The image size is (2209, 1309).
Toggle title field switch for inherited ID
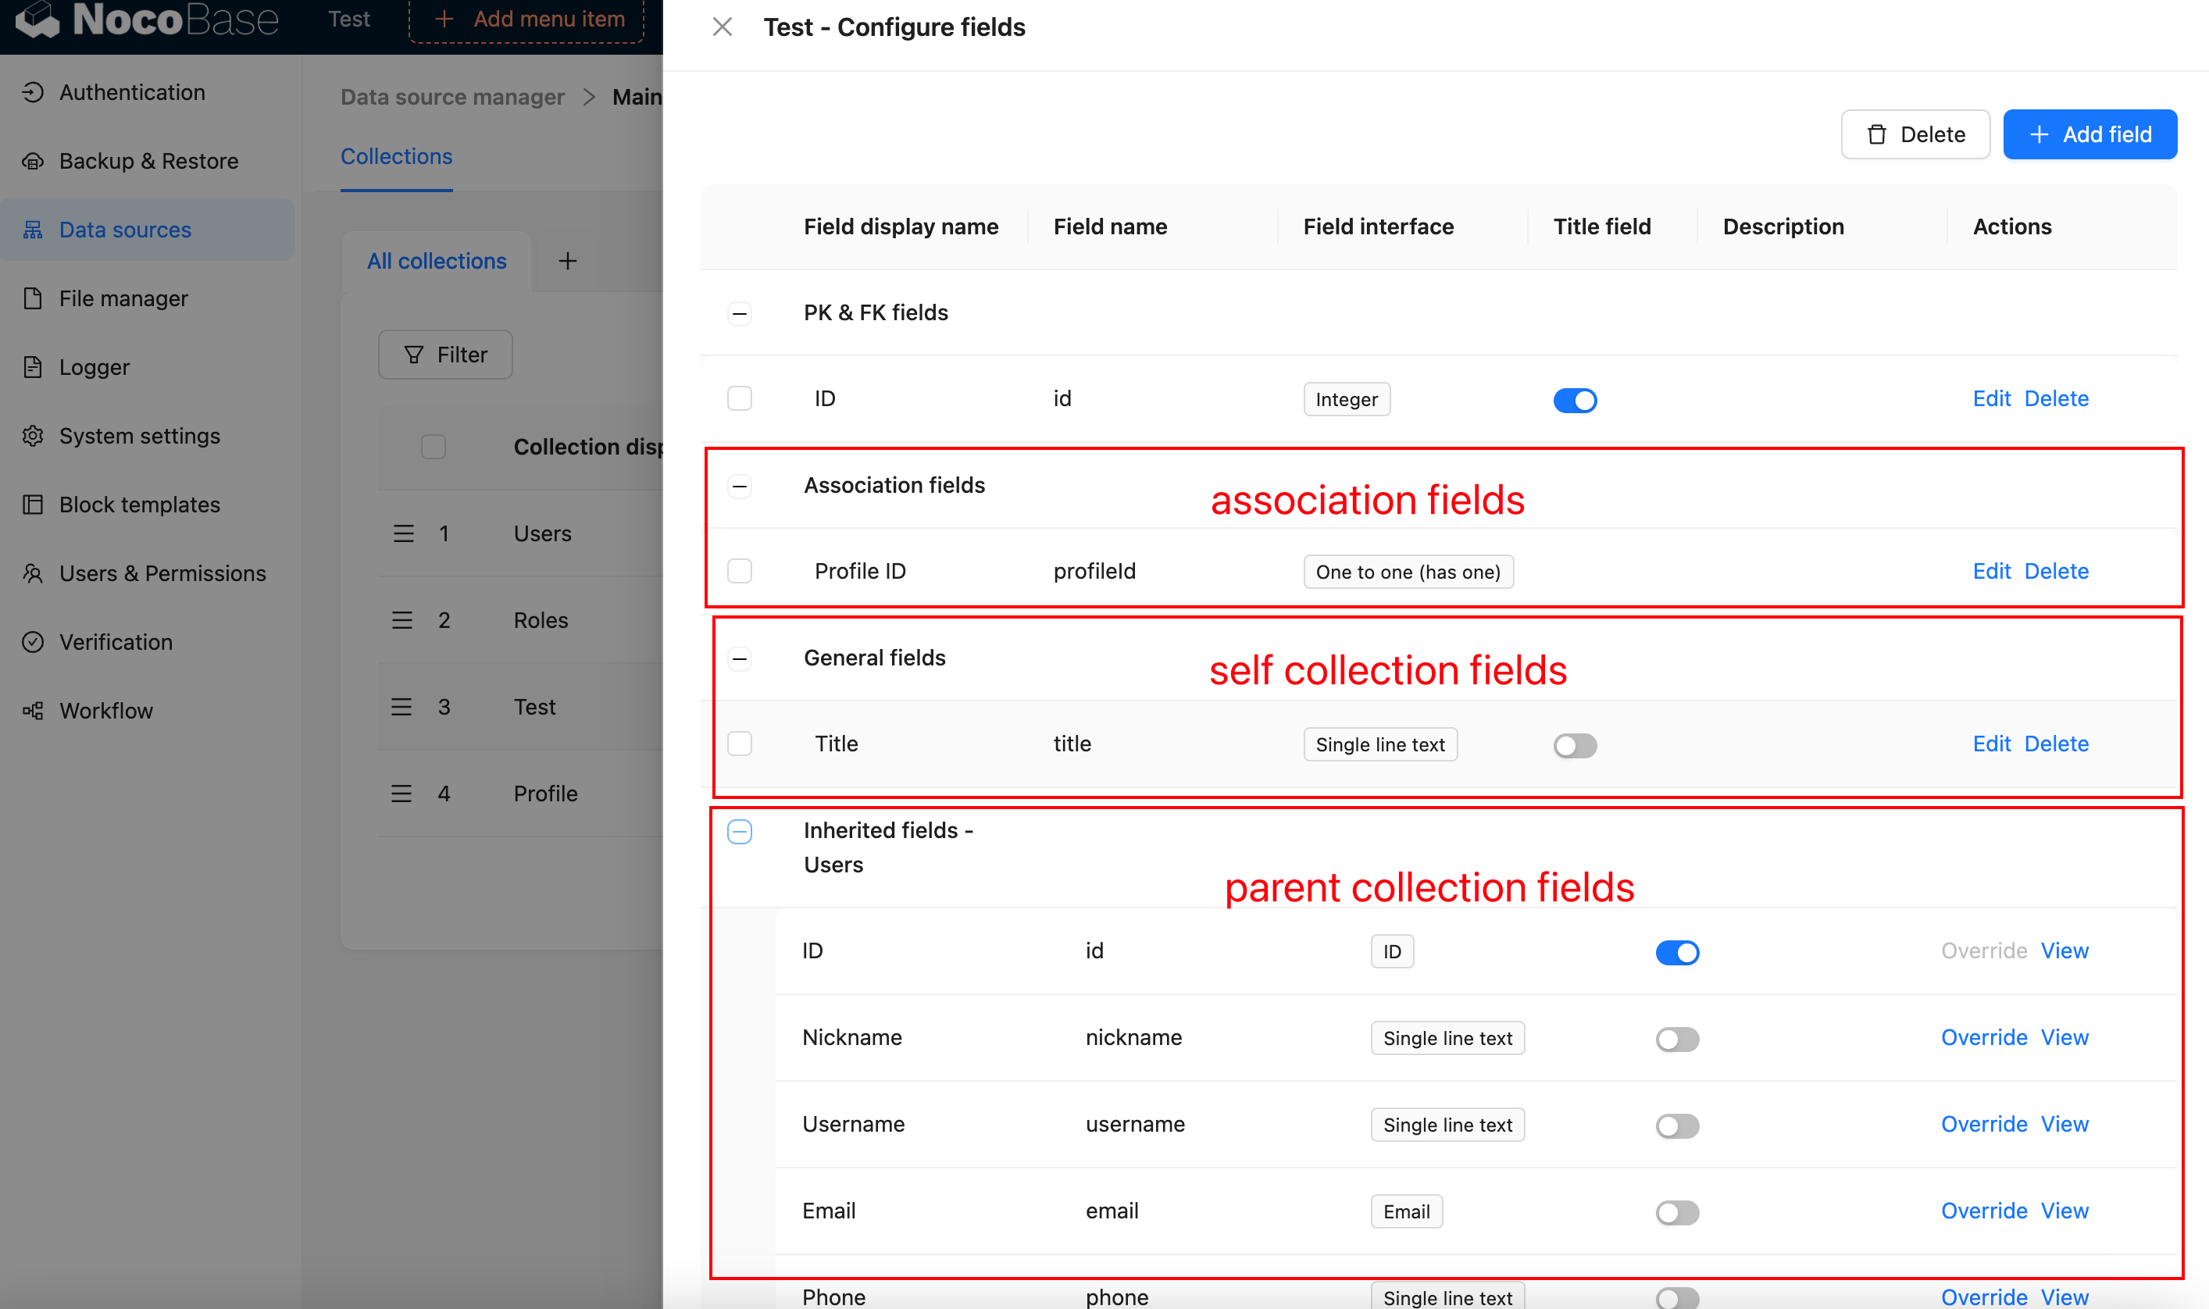[x=1677, y=953]
